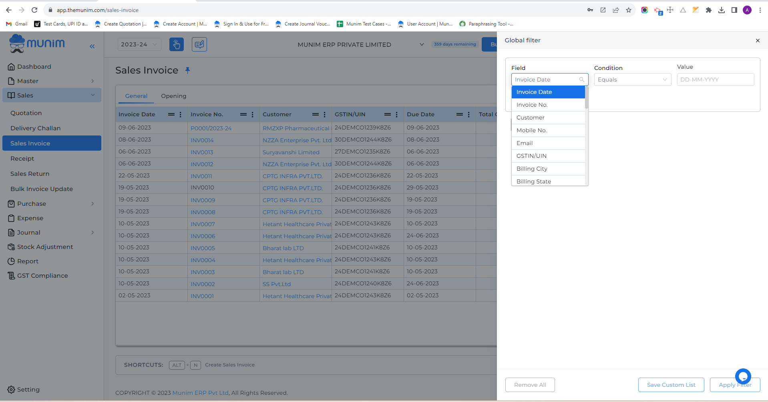Expand the Journal menu
Screen dimensions: 768x402
(52, 233)
